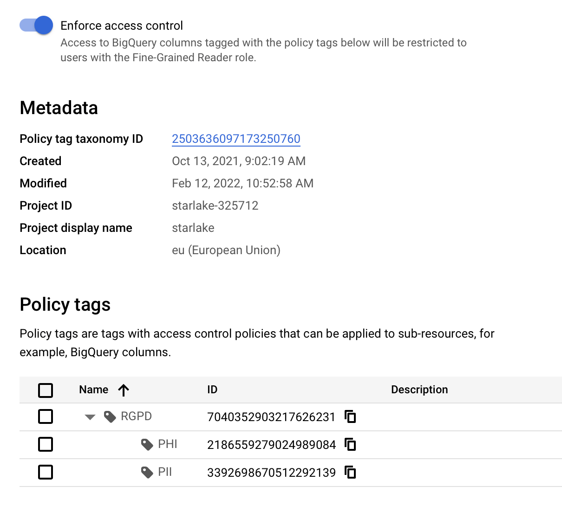Open the RGPD policy tag

point(136,416)
